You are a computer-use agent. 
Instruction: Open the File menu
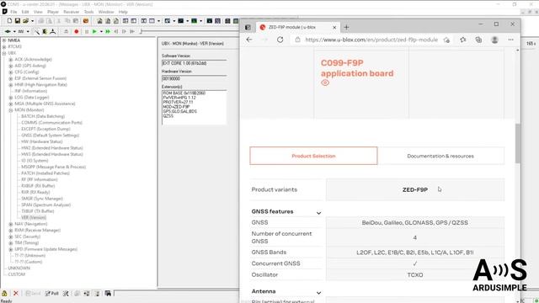13,12
